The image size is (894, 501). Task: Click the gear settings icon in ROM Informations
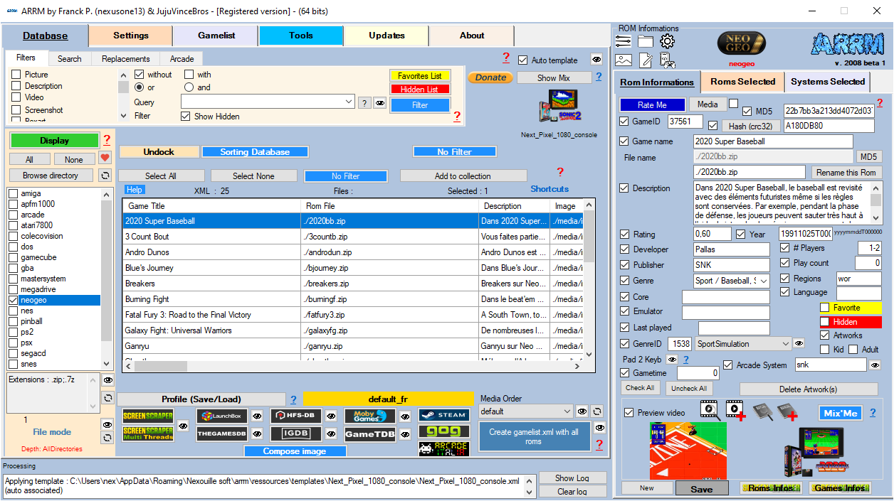[667, 42]
